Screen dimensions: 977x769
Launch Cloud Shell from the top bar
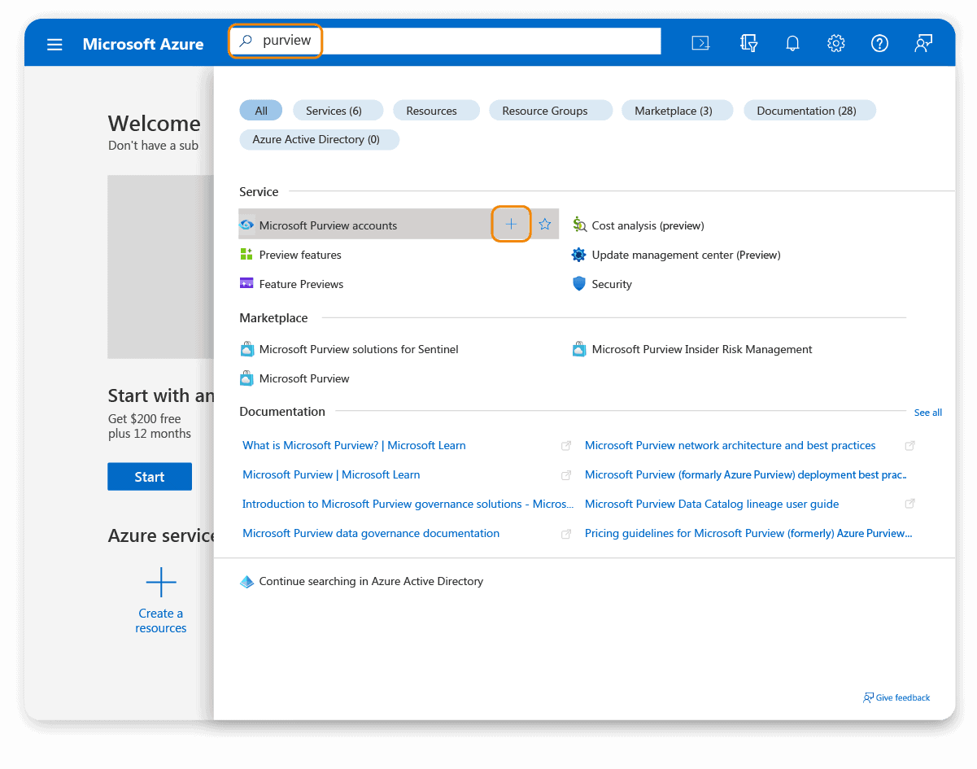pos(700,42)
